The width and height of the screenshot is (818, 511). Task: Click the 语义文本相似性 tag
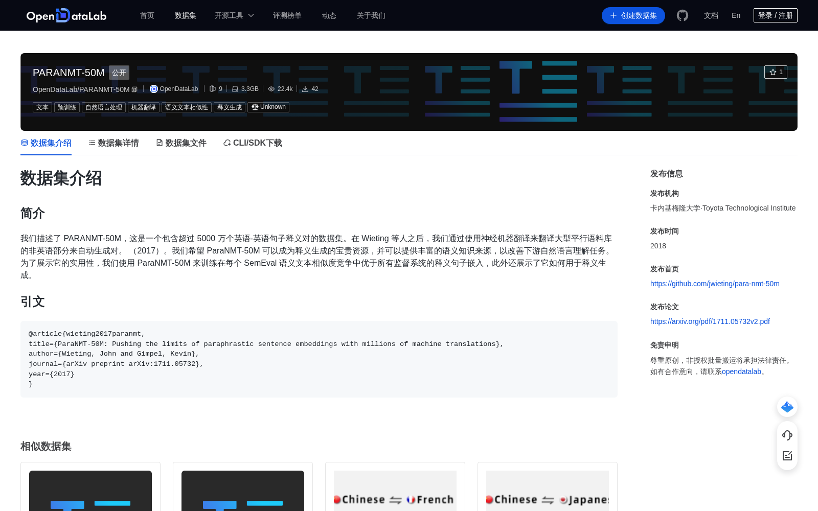pyautogui.click(x=187, y=107)
